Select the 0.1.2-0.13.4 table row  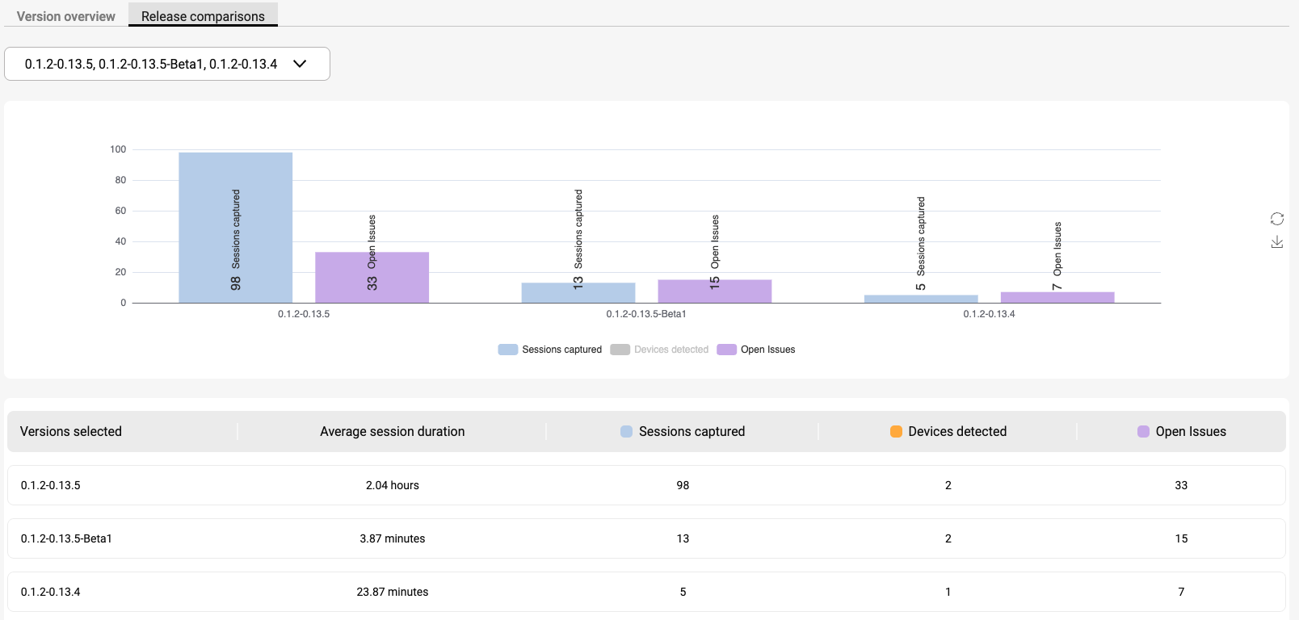[646, 592]
